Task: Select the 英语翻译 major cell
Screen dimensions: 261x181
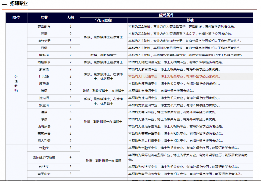Action: (44, 26)
